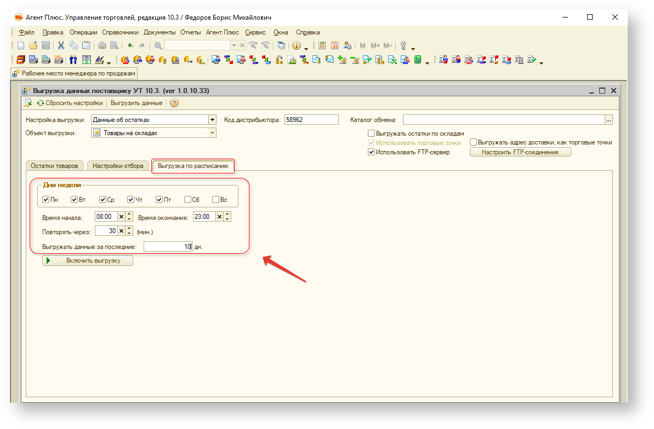Click the Print printer icon

coord(102,45)
